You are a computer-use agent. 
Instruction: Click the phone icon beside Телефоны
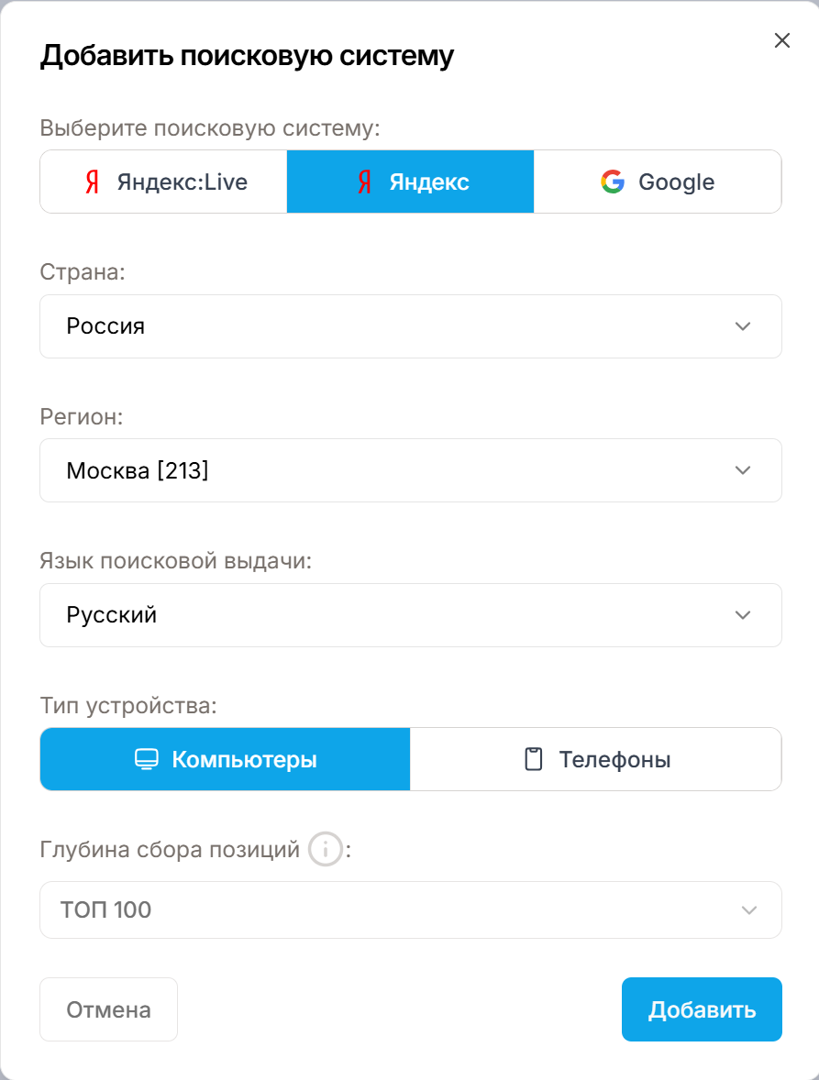coord(533,760)
